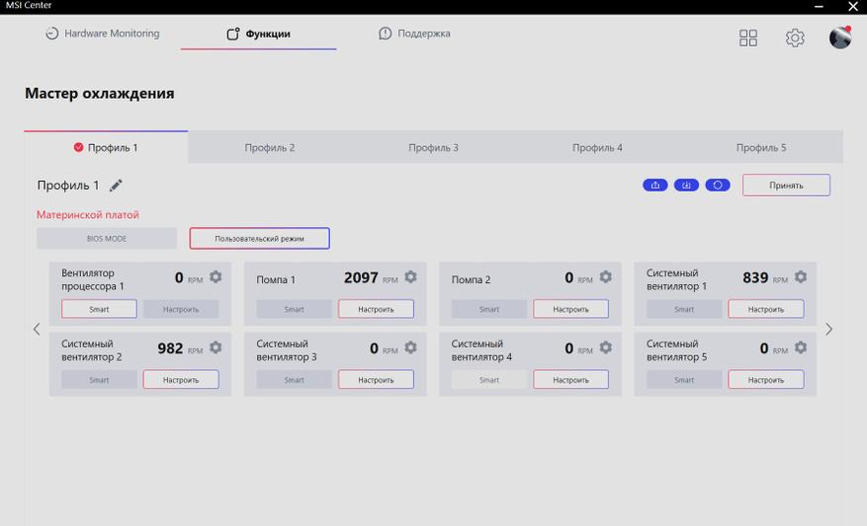Set Системный вентилятор 3 to Smart

pos(295,380)
